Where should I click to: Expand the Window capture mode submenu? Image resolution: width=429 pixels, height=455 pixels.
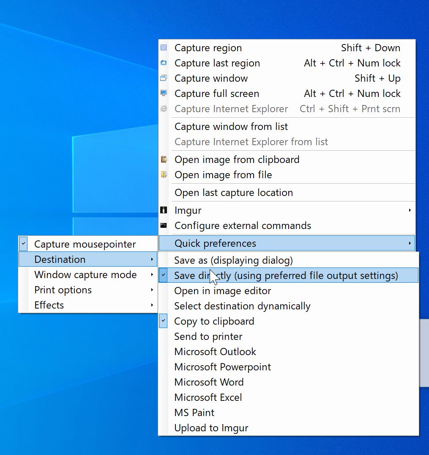tap(152, 275)
